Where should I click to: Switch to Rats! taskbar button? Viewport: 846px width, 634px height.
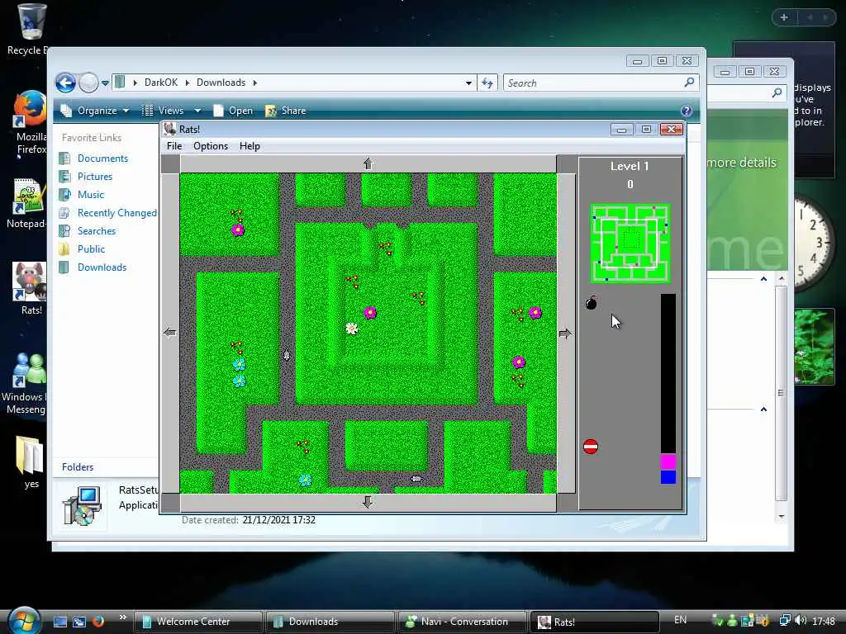tap(594, 622)
